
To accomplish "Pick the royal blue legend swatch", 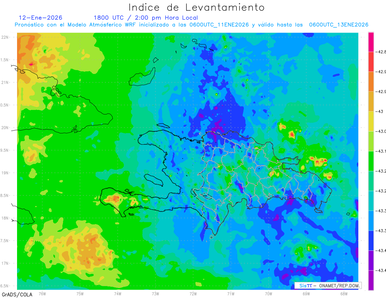I will pos(371,240).
